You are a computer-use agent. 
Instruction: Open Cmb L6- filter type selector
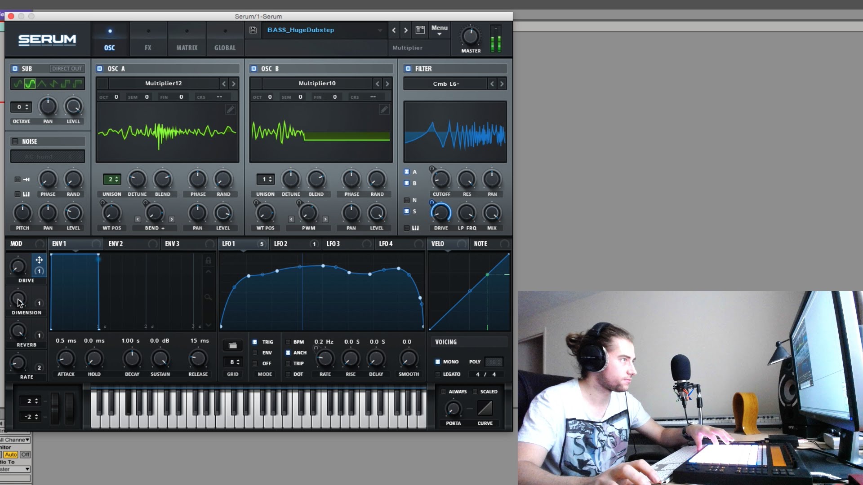(445, 84)
